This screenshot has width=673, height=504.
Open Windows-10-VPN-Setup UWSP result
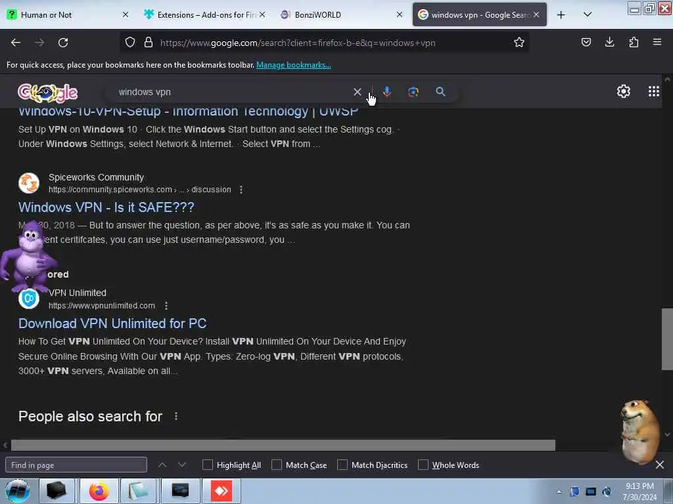(188, 112)
